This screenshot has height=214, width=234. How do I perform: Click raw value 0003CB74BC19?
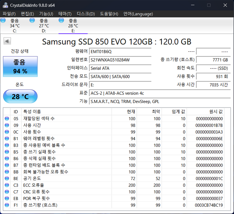point(209,205)
